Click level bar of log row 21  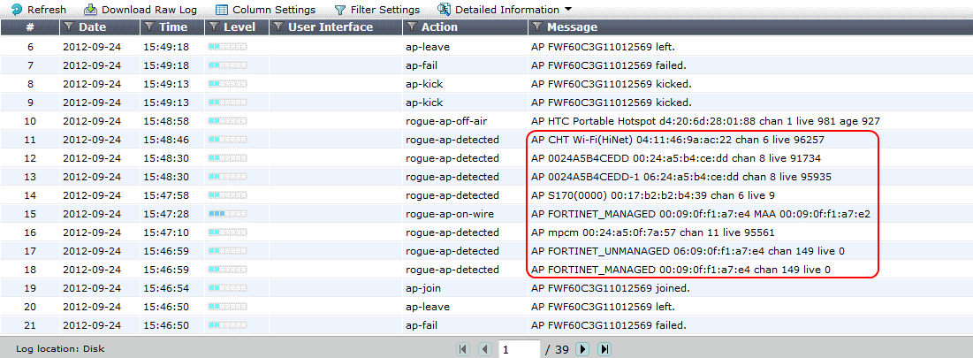(x=227, y=326)
